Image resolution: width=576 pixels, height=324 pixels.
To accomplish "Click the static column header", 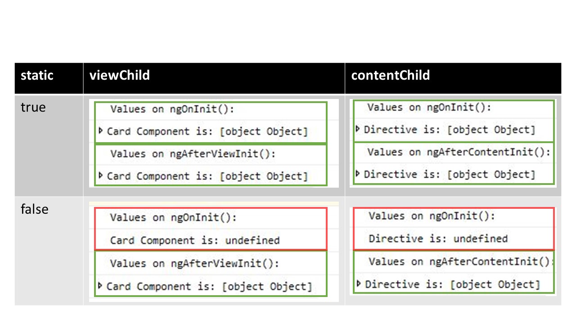I will [37, 75].
